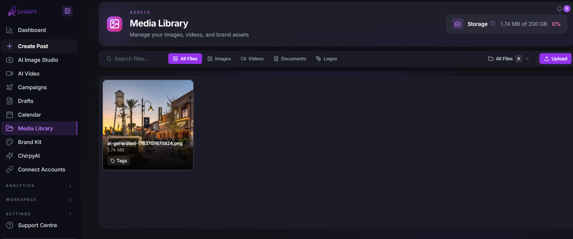Select the All Files filter tab
573x239 pixels.
[x=185, y=59]
